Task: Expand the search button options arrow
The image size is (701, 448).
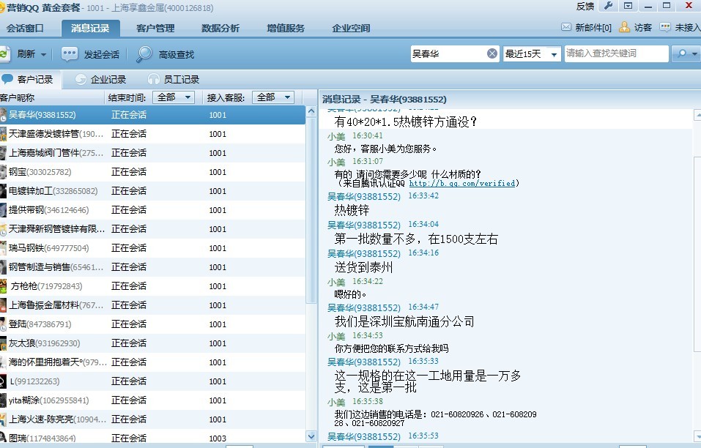Action: (694, 53)
